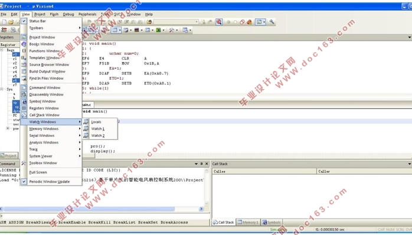Click the configuration wrench icon in toolbar
This screenshot has height=235, width=412.
[x=272, y=22]
